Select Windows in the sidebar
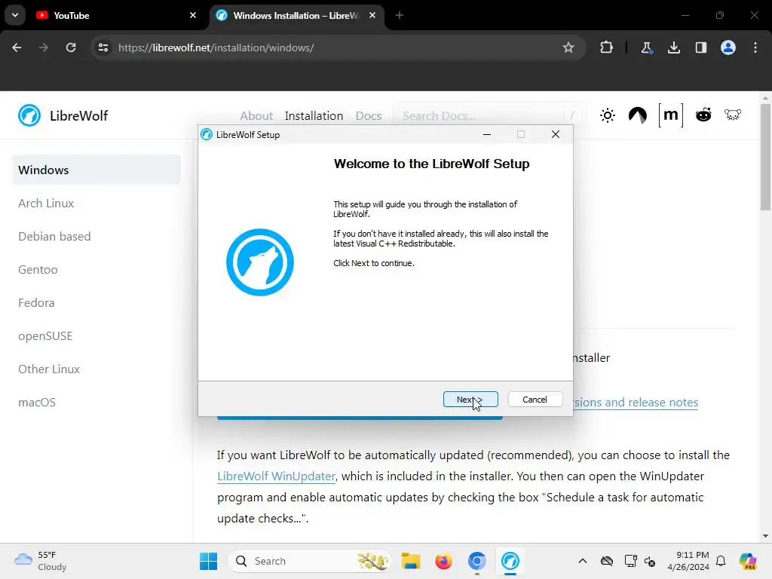The width and height of the screenshot is (772, 579). pyautogui.click(x=96, y=170)
